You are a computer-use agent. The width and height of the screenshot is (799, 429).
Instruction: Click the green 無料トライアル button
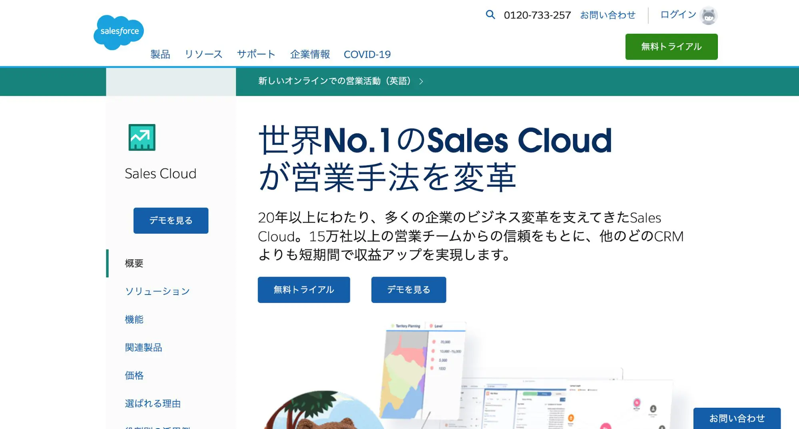tap(671, 47)
